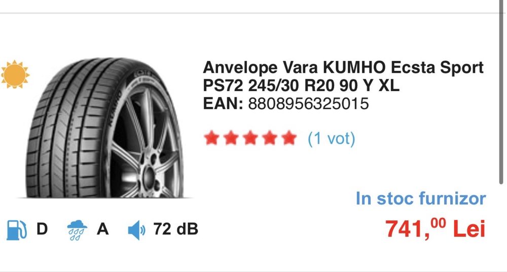Click the 72 dB noise value
507x272 pixels.
click(175, 229)
